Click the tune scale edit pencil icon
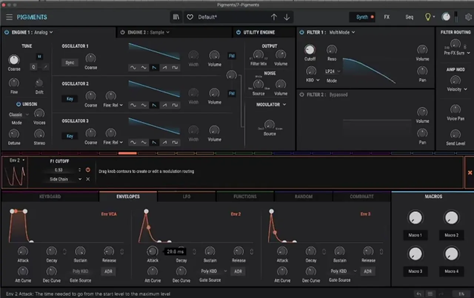474x298 pixels. click(46, 67)
